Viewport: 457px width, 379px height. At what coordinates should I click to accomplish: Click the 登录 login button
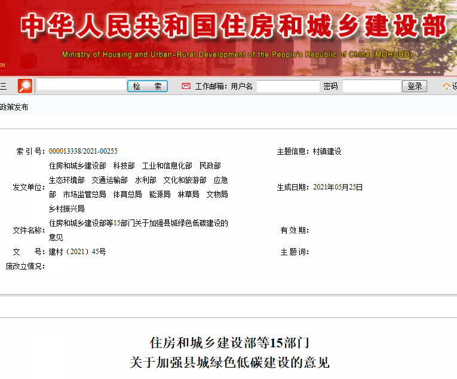[415, 86]
